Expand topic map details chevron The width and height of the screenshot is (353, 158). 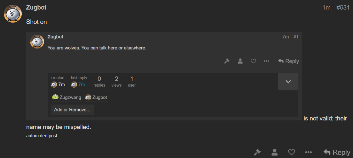pos(288,82)
